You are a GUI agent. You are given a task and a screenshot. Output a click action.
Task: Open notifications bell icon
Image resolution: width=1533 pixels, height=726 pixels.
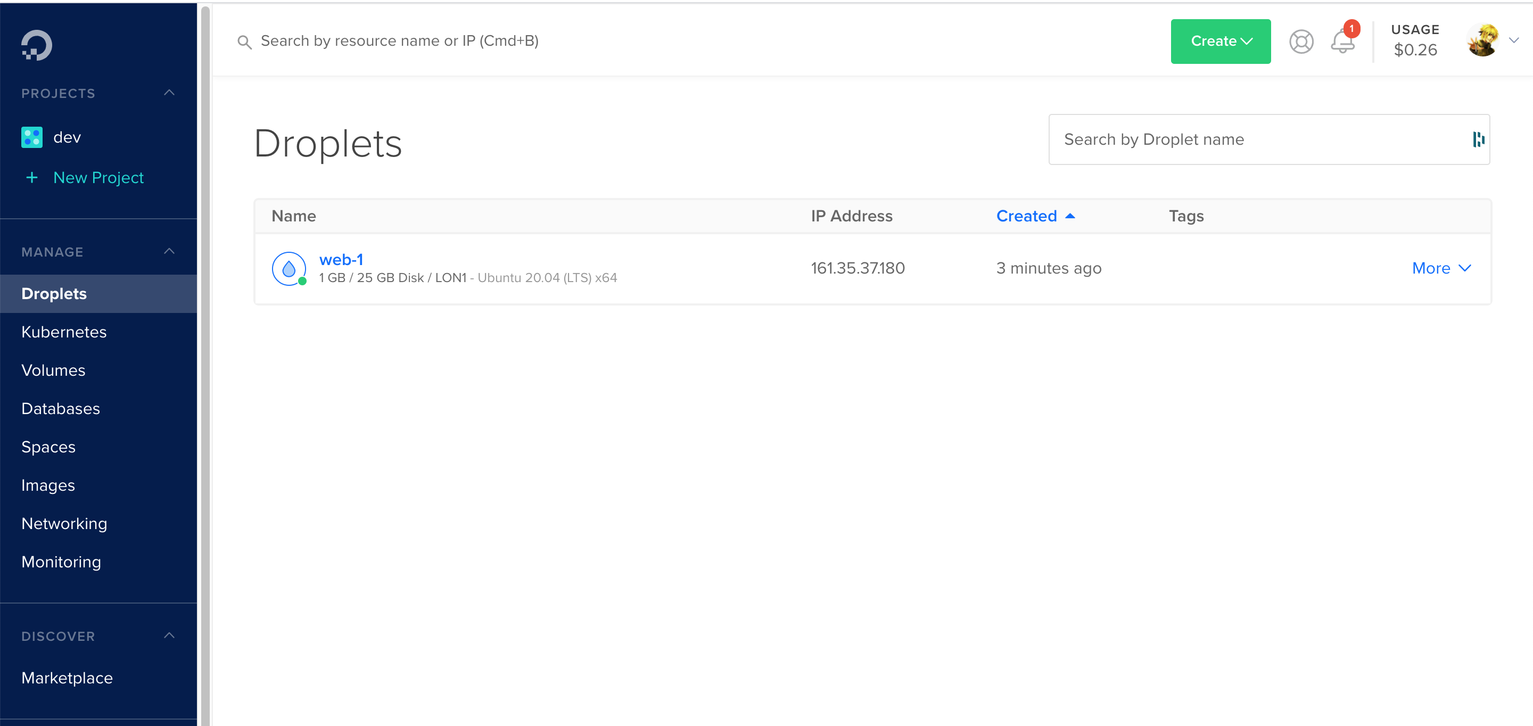tap(1342, 40)
